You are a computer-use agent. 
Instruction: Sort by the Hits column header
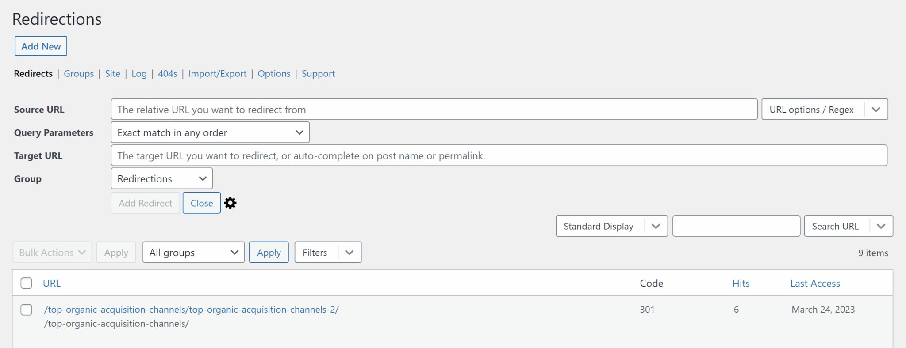[x=741, y=283]
